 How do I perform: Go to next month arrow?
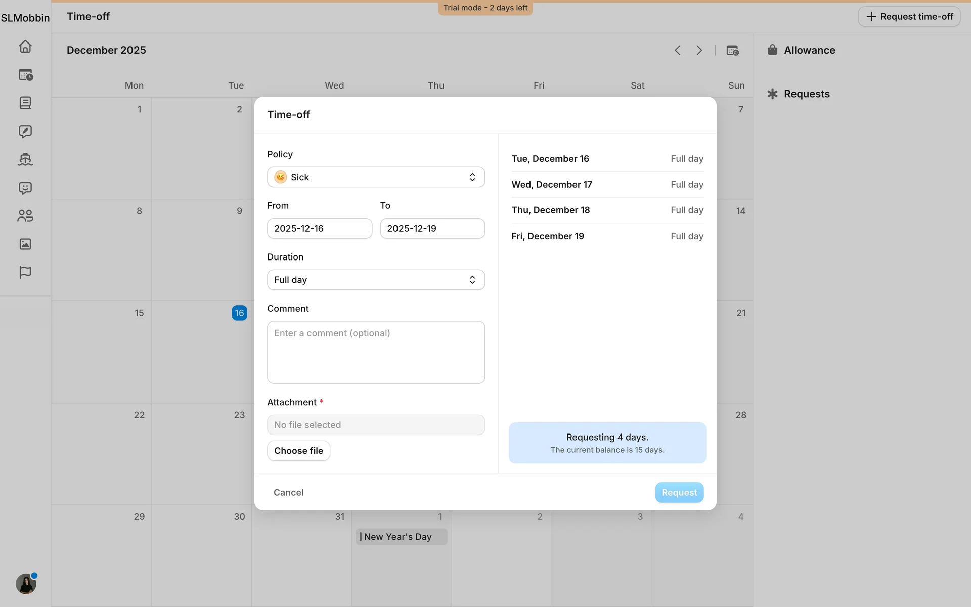coord(699,50)
